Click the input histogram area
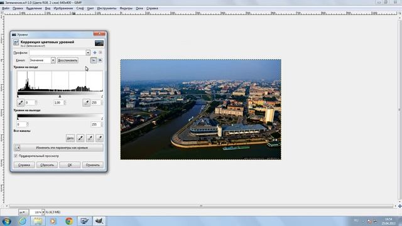This screenshot has height=226, width=402. 60,81
